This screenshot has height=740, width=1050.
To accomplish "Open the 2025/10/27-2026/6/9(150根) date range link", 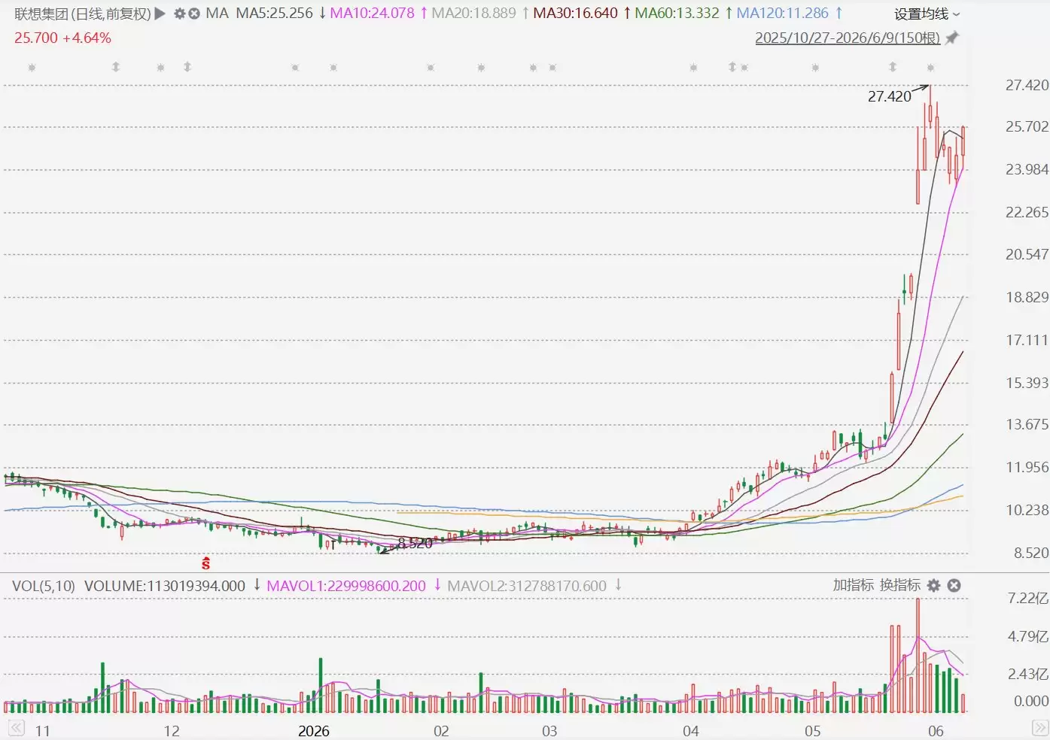I will tap(848, 38).
